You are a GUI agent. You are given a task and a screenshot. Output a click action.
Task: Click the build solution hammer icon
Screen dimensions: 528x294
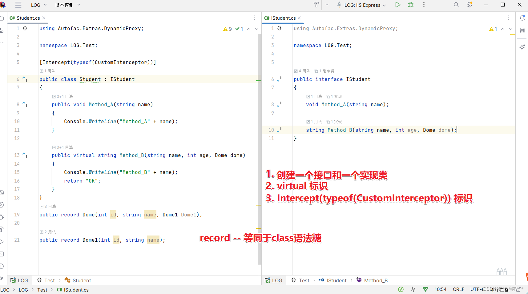pos(316,5)
